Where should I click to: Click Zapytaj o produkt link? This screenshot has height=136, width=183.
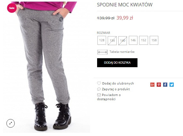[116, 89]
